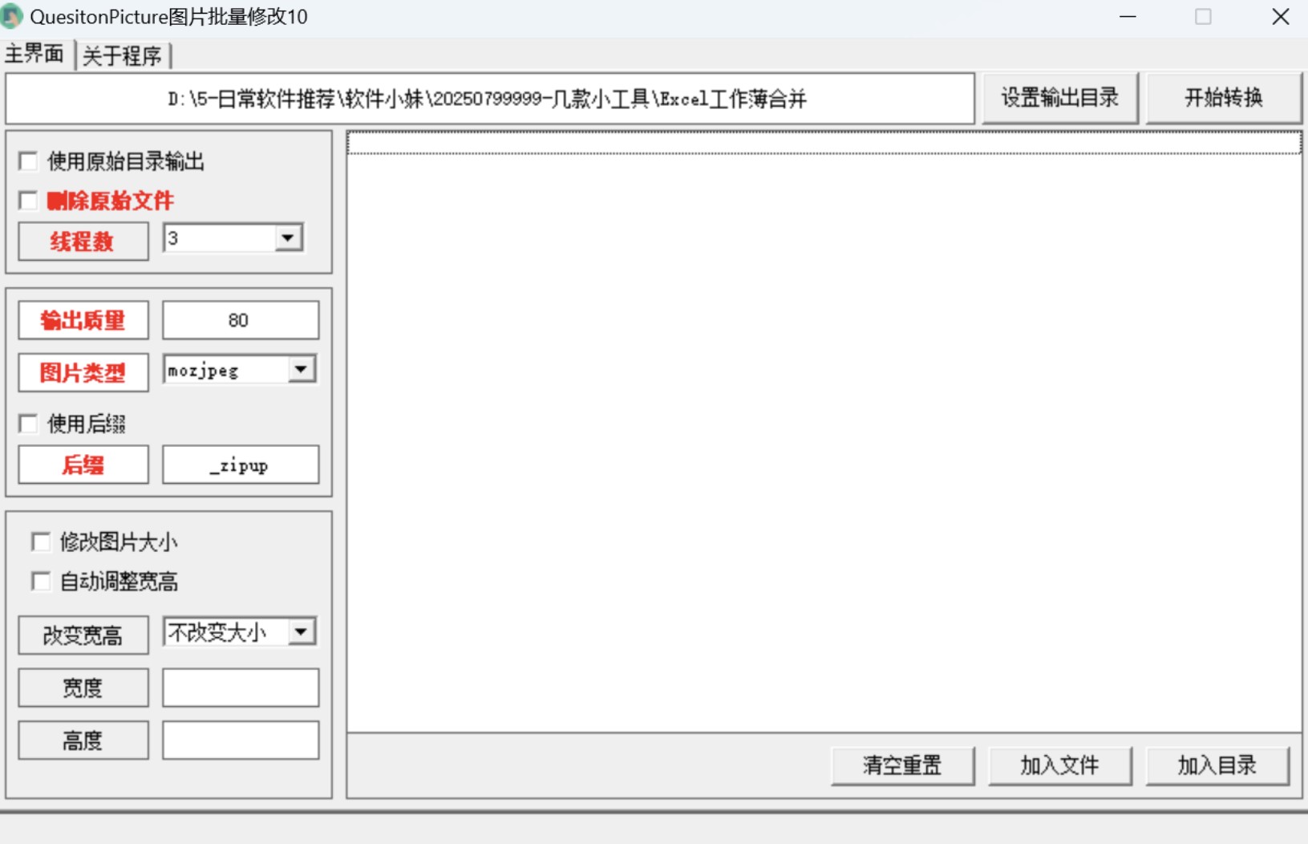Toggle the 删除原始文件 checkbox
Image resolution: width=1308 pixels, height=844 pixels.
tap(28, 201)
